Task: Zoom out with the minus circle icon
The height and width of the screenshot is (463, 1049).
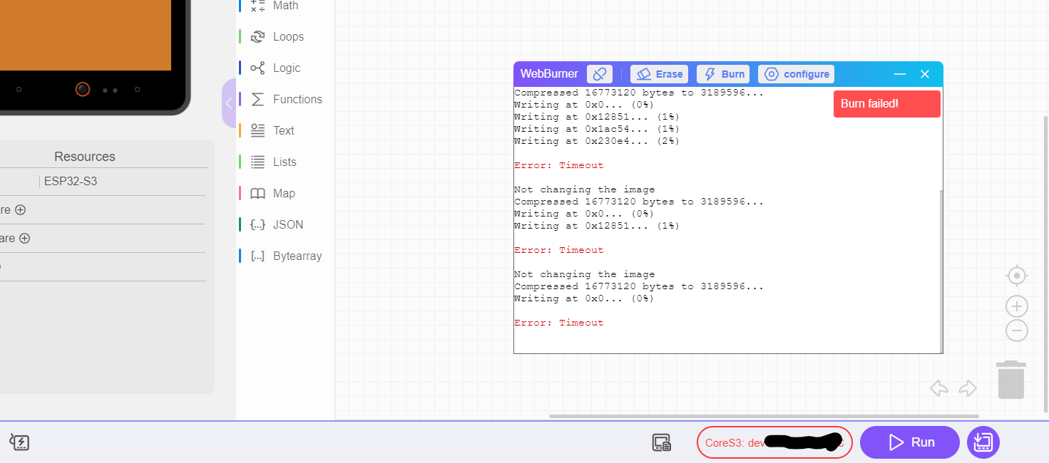Action: coord(1016,331)
